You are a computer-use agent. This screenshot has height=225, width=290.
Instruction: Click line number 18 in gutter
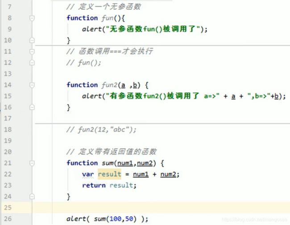pos(8,129)
